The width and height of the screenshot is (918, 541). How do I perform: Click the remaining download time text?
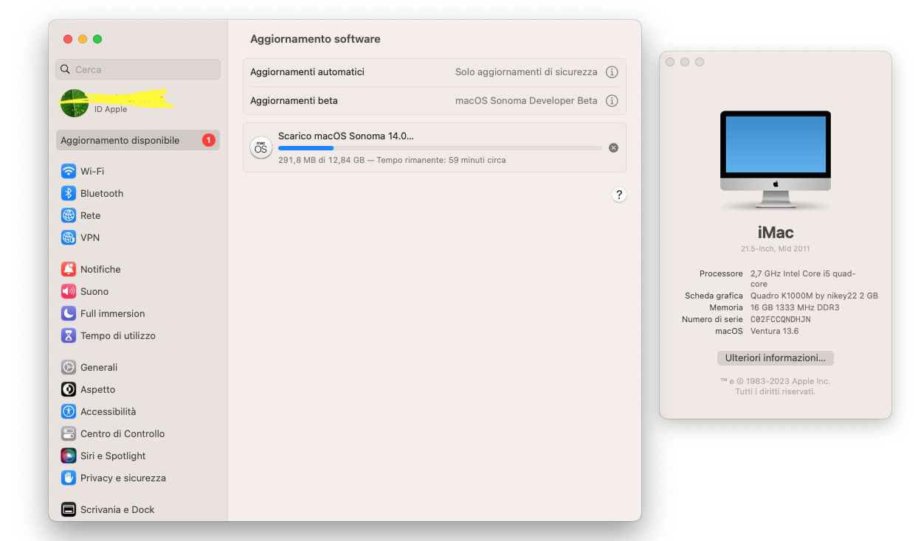click(441, 160)
